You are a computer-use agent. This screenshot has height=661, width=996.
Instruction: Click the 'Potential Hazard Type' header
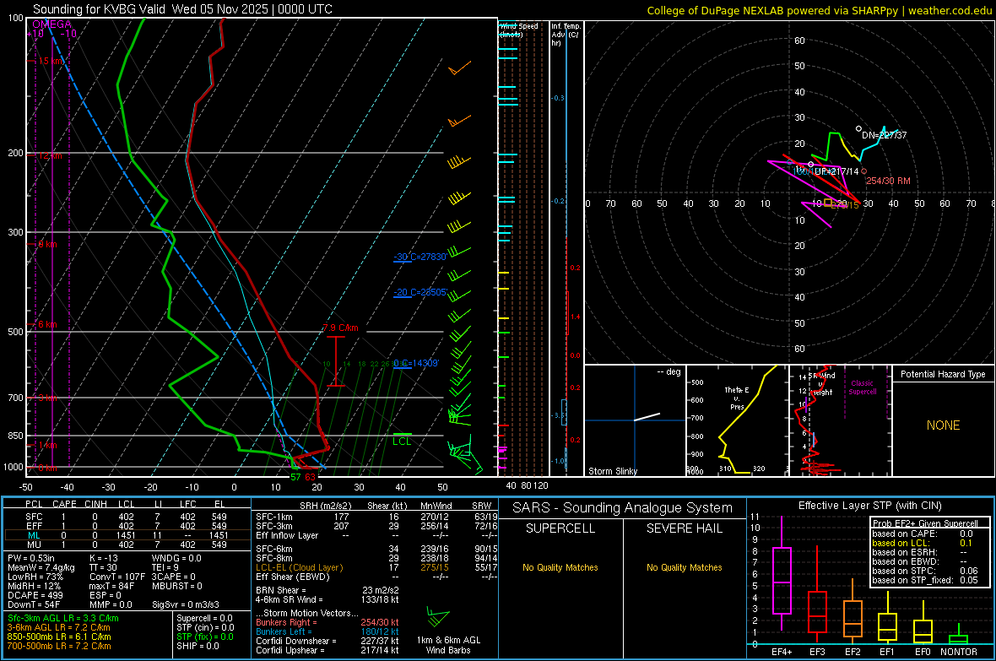click(943, 374)
